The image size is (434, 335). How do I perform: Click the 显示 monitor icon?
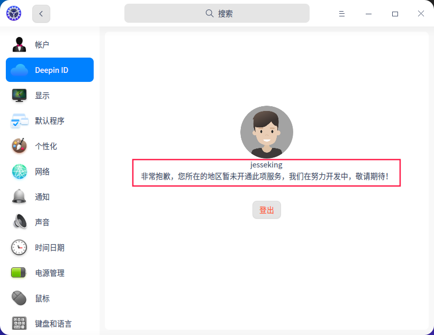(x=19, y=95)
